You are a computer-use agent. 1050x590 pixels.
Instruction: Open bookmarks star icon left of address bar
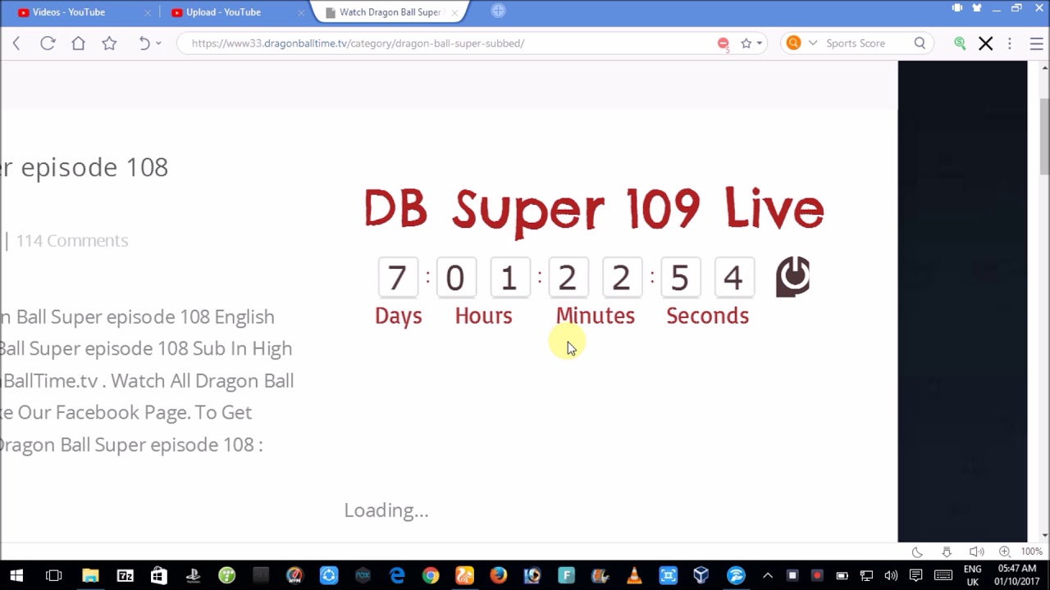(109, 43)
